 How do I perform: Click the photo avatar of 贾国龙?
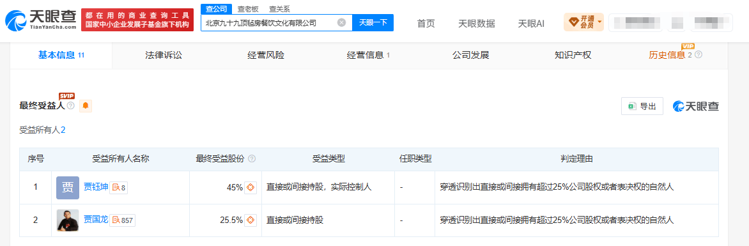(x=68, y=220)
